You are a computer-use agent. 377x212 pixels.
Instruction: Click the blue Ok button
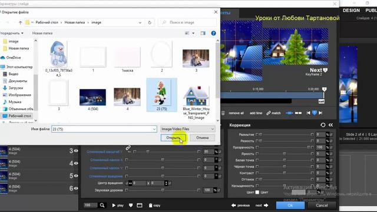coord(290,206)
